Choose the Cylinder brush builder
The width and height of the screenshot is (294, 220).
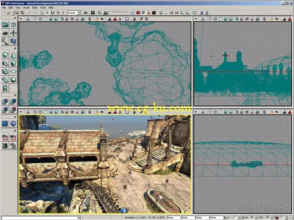tap(13, 63)
